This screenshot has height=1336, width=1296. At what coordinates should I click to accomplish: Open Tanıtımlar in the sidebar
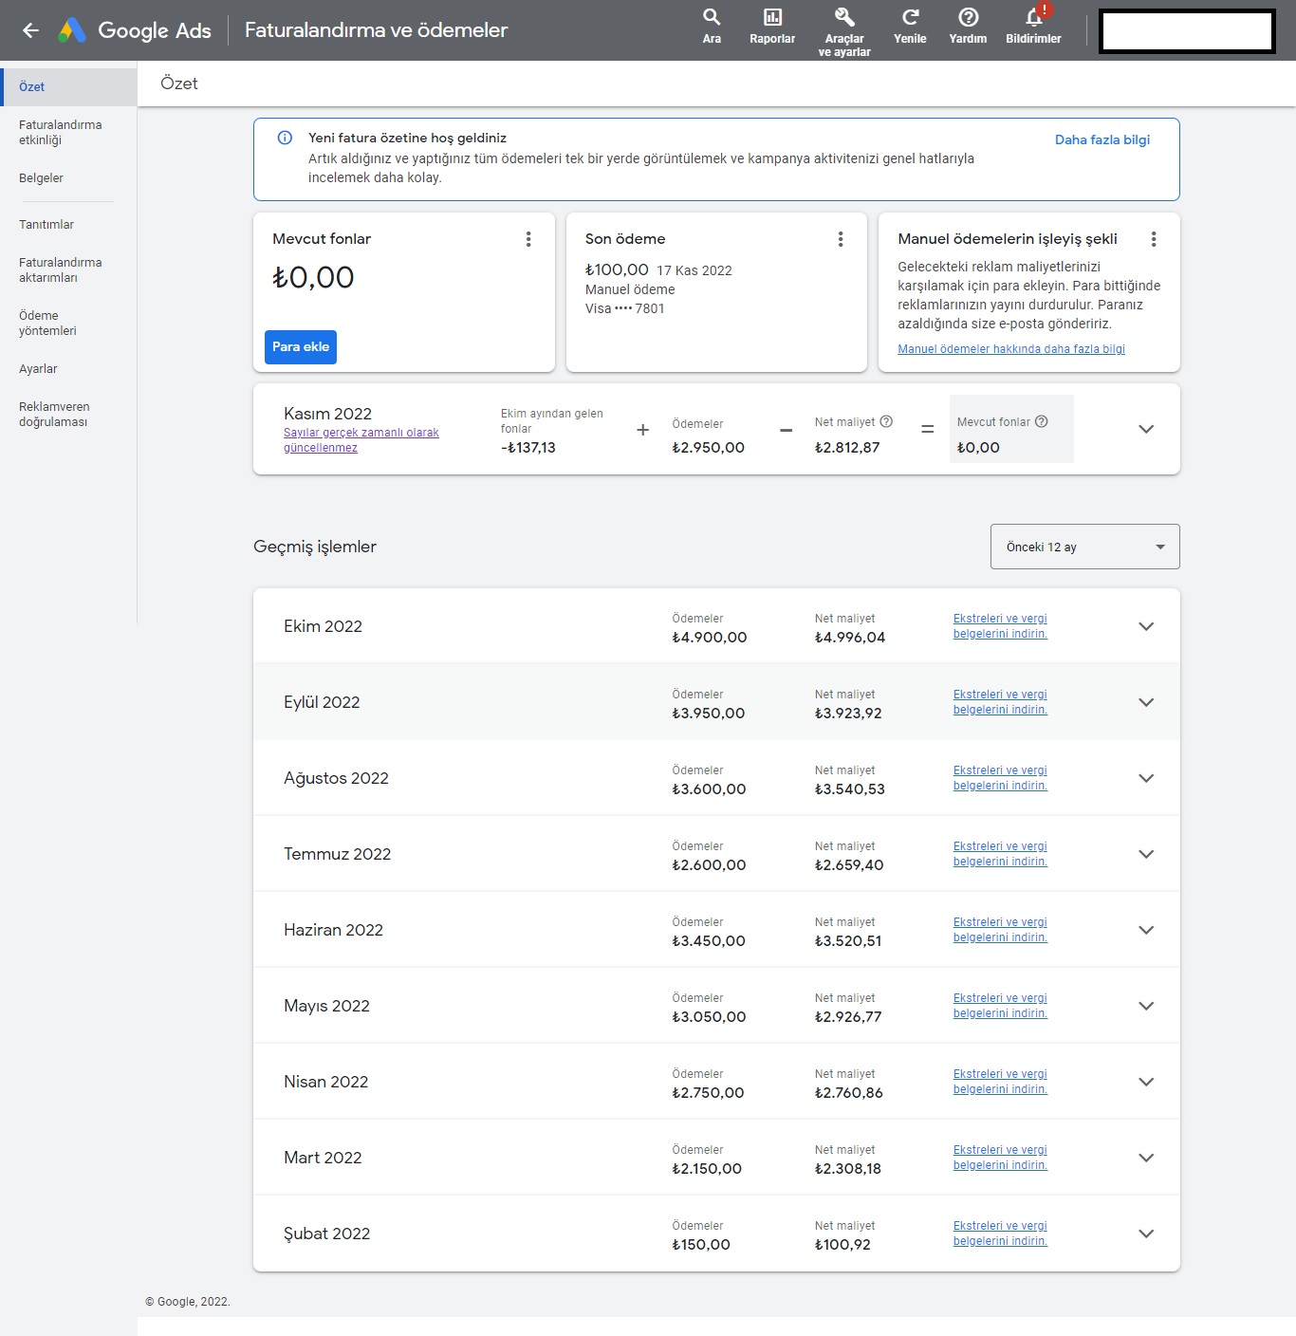click(46, 225)
